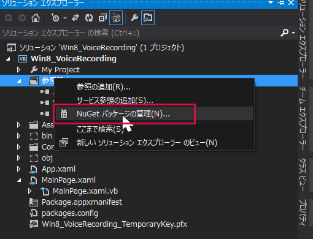
Task: Click the References folder icon
Action: point(34,81)
